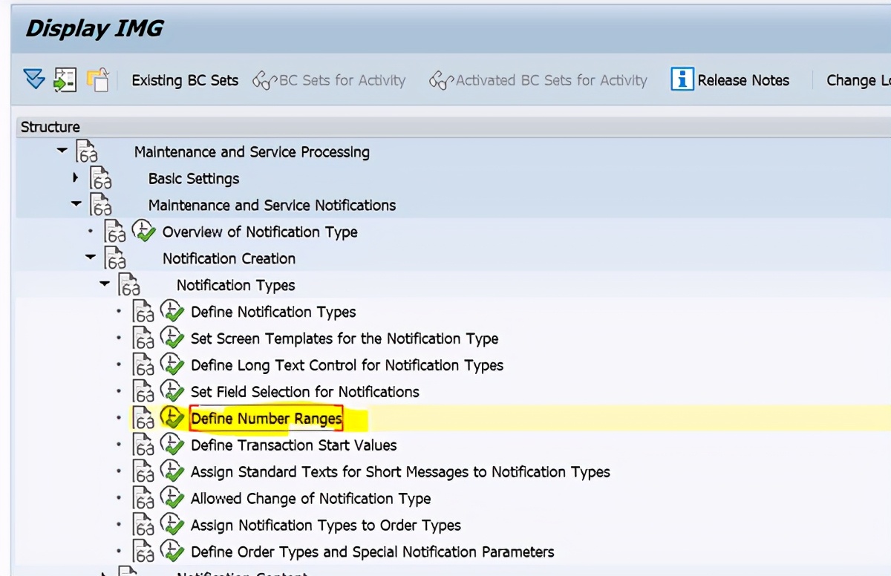Collapse Maintenance and Service Processing node
This screenshot has width=891, height=576.
[62, 151]
